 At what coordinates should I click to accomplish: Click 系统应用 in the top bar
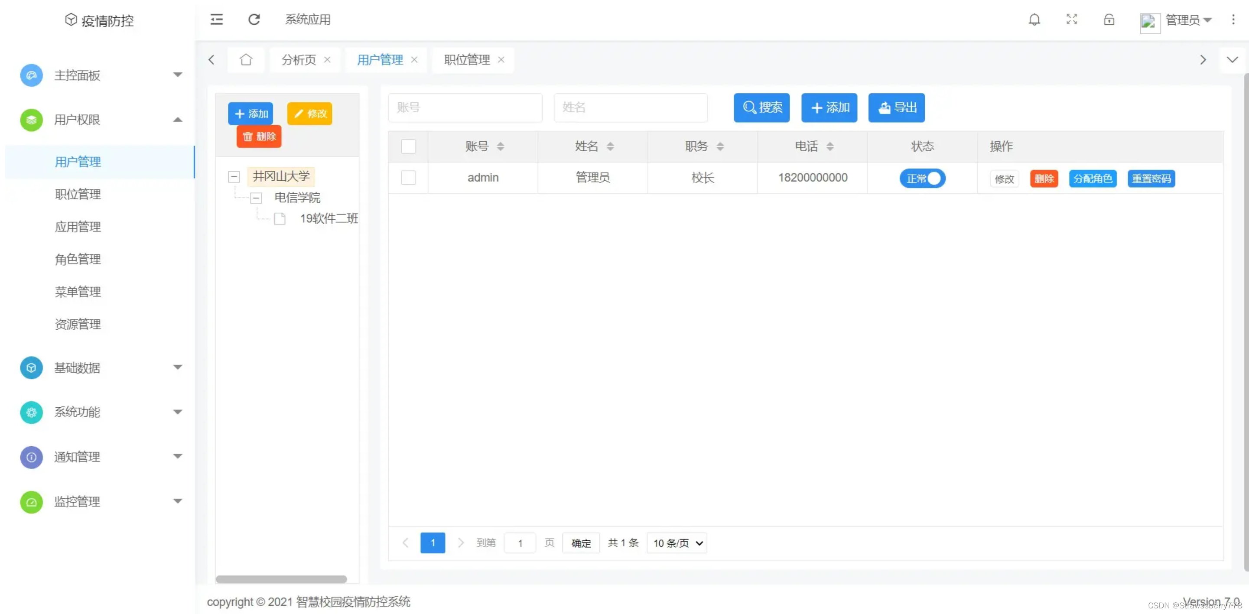tap(307, 19)
